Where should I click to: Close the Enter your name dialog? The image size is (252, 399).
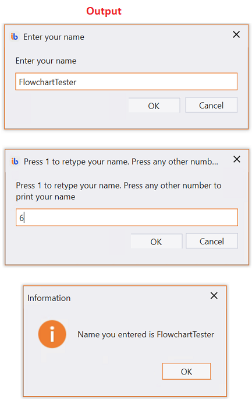236,34
